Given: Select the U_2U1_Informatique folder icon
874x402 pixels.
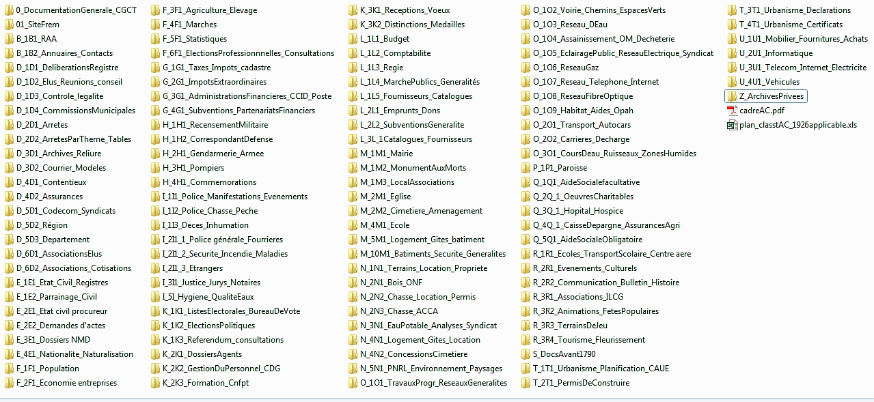Looking at the screenshot, I should pos(732,53).
